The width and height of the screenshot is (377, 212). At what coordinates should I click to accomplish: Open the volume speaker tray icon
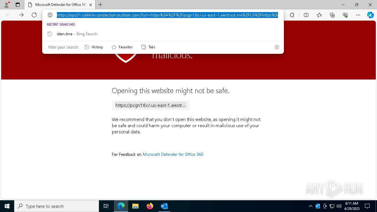click(x=339, y=206)
